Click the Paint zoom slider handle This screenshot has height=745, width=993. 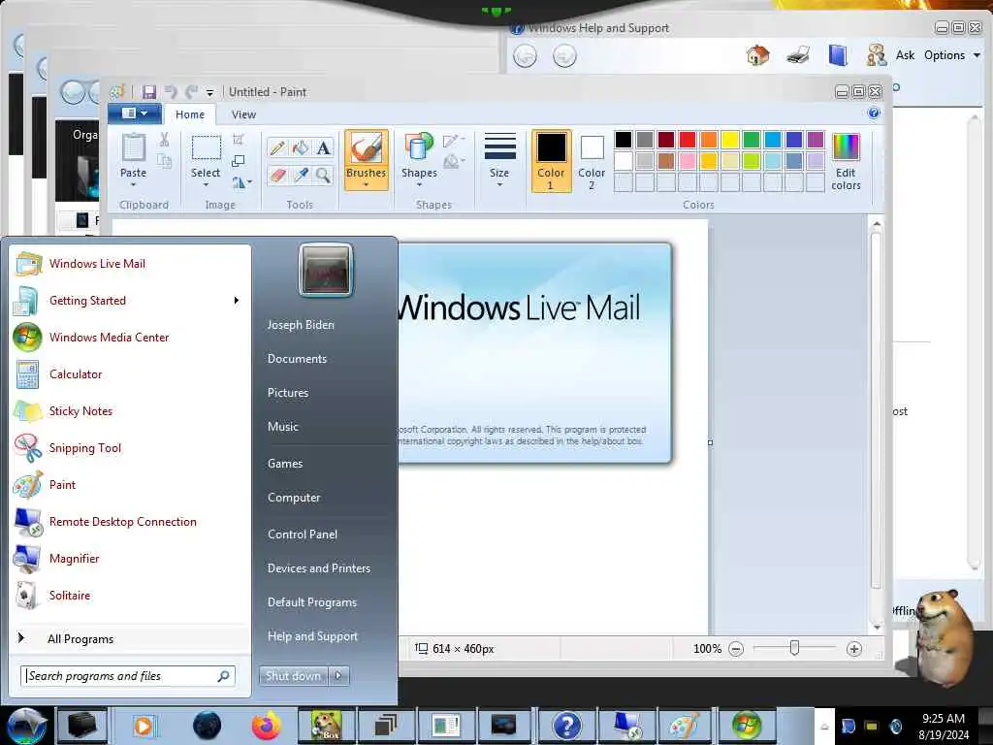click(794, 648)
